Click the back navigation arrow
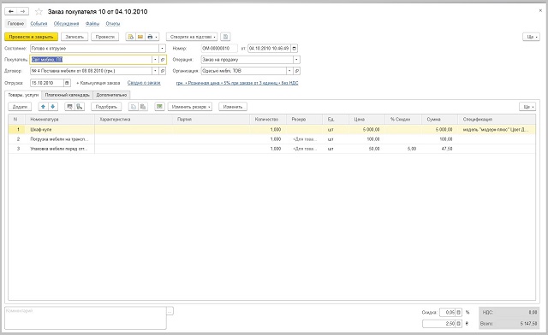The width and height of the screenshot is (548, 335). click(x=11, y=11)
